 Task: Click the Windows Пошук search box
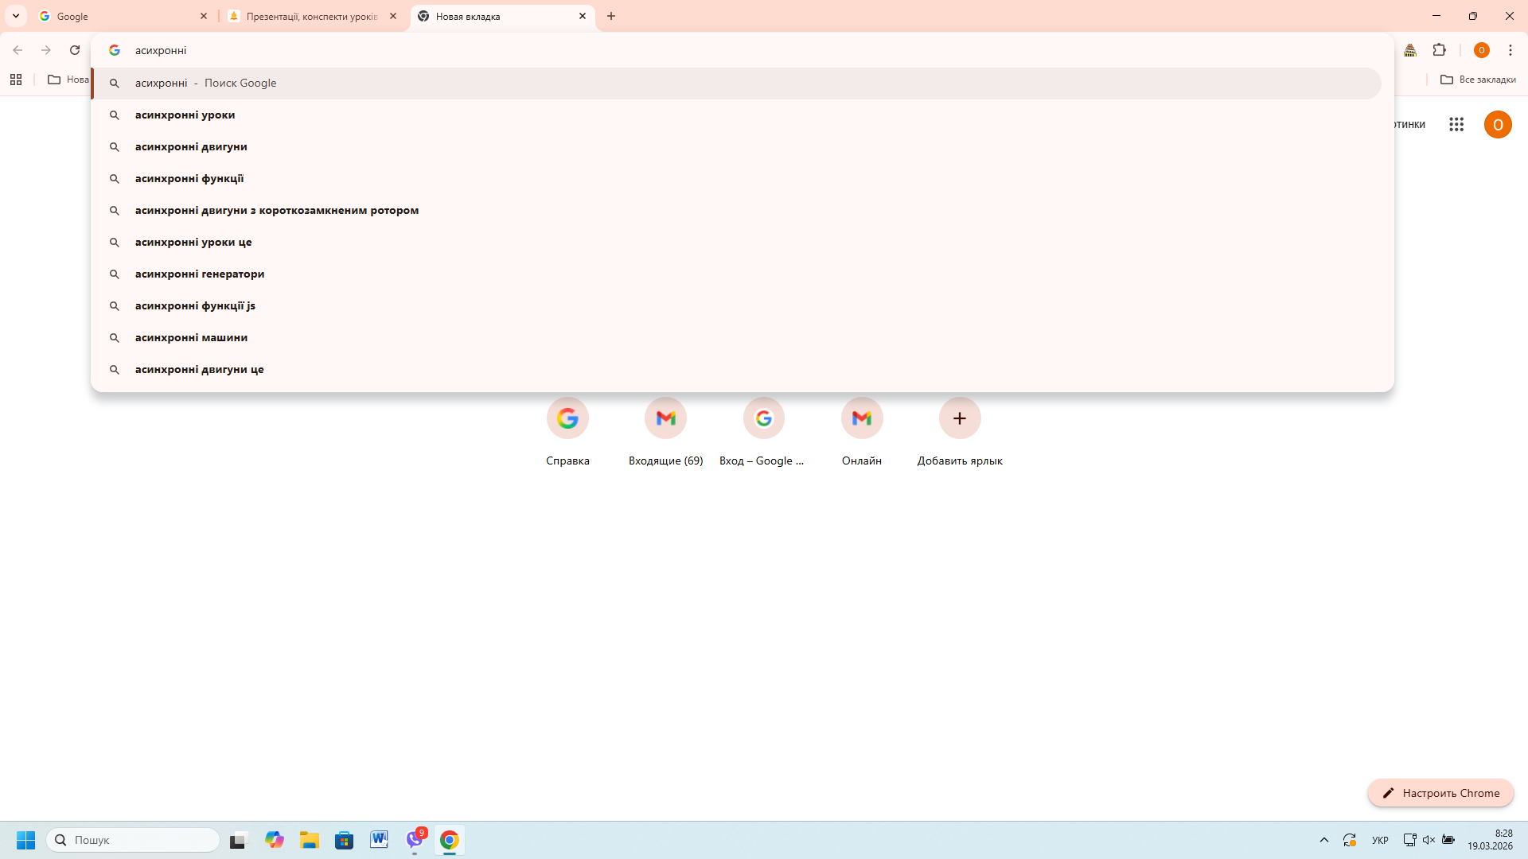point(134,840)
